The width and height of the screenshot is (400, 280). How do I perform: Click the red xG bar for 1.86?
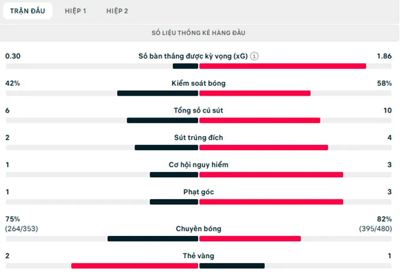pos(282,66)
